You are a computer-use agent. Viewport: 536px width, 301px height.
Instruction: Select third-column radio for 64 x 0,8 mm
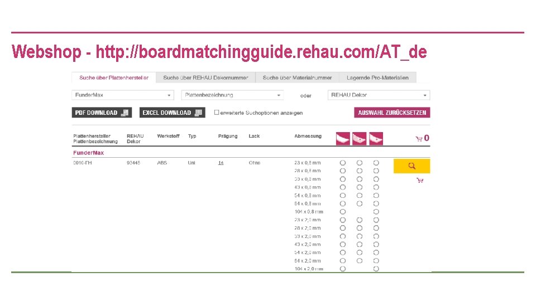coord(376,203)
